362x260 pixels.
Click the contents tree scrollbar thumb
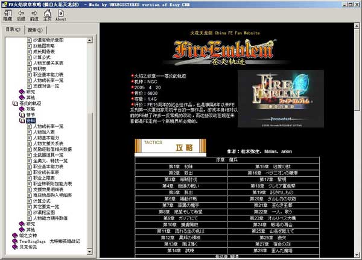coord(89,180)
